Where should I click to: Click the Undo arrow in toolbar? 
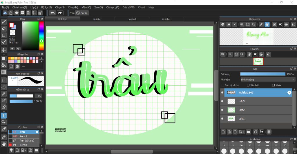pyautogui.click(x=53, y=13)
